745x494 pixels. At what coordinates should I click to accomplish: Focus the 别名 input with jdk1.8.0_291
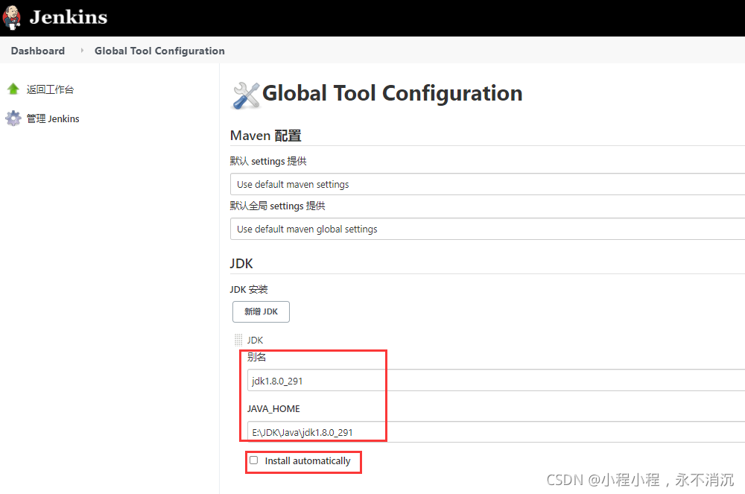(x=496, y=381)
